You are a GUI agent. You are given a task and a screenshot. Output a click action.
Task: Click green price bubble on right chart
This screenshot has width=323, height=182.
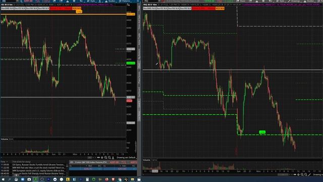tap(262, 132)
